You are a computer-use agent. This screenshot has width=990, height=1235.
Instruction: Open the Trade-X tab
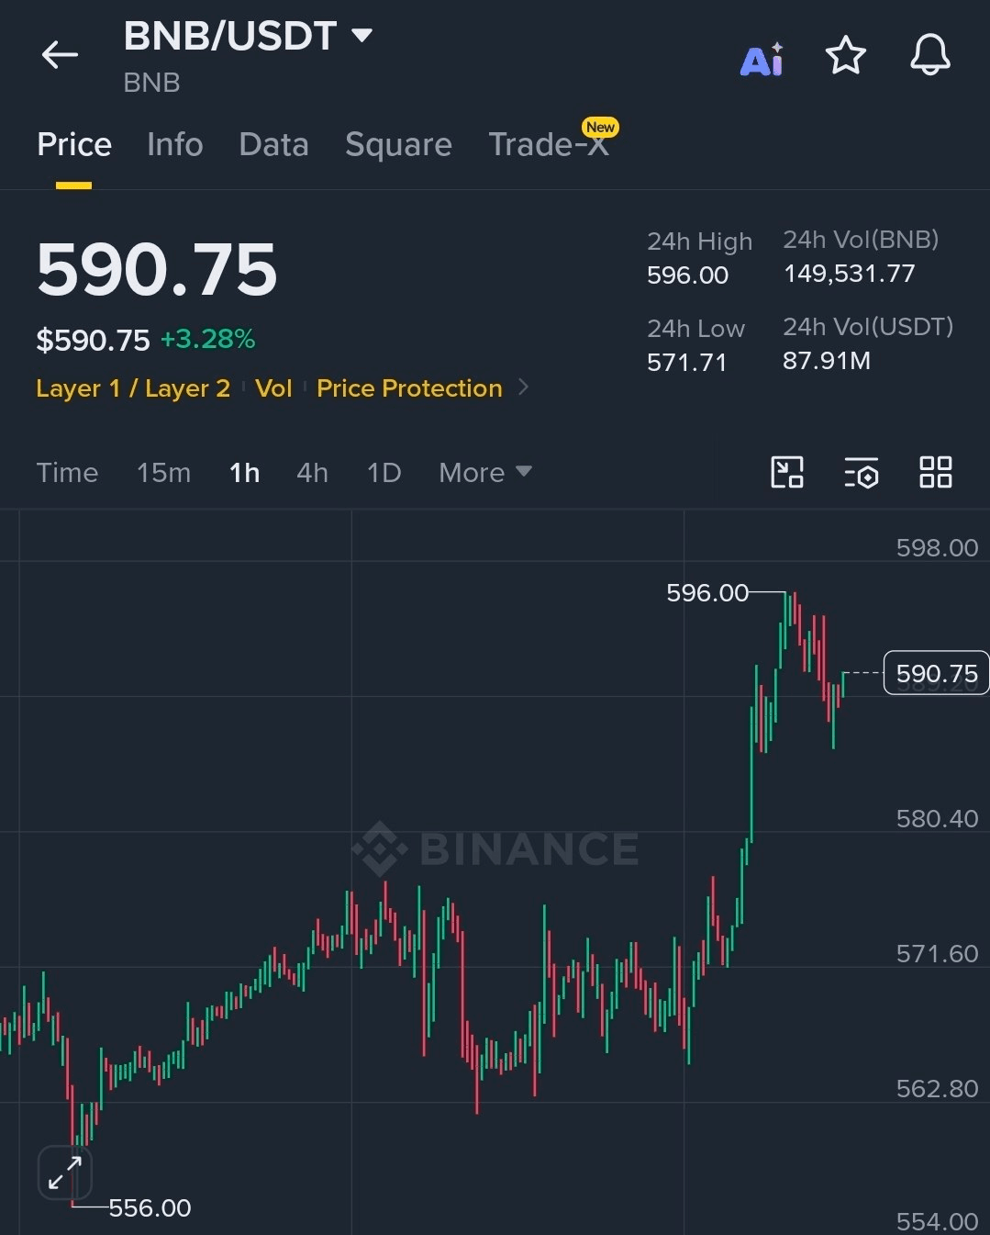549,144
